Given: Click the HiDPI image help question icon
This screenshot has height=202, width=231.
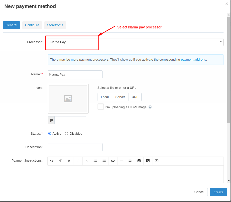Looking at the screenshot, I should tap(150, 107).
